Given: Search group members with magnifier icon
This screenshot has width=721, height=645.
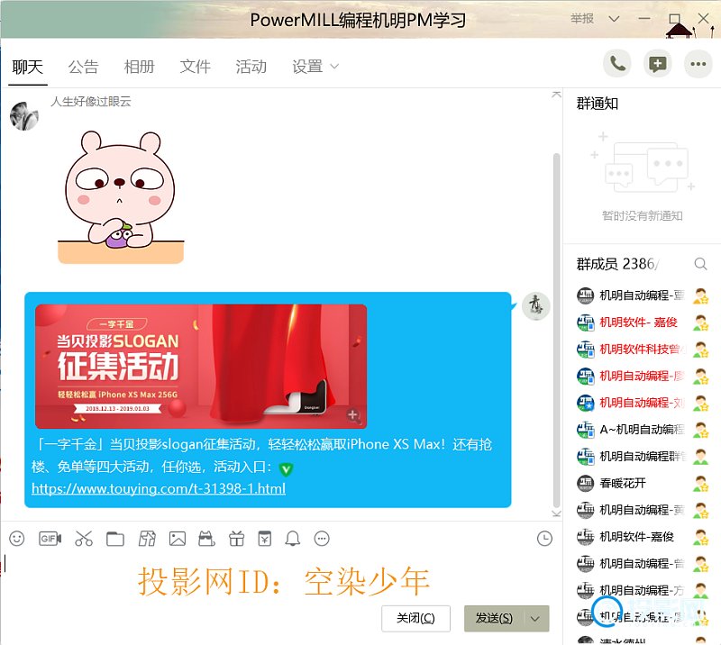Looking at the screenshot, I should click(x=700, y=264).
